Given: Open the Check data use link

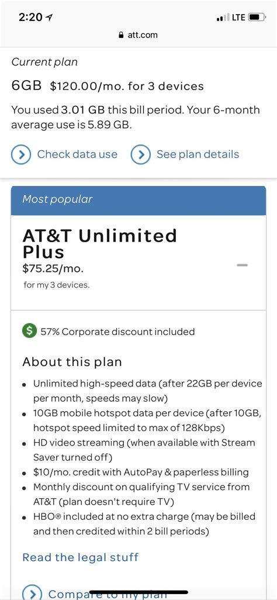Looking at the screenshot, I should (77, 154).
